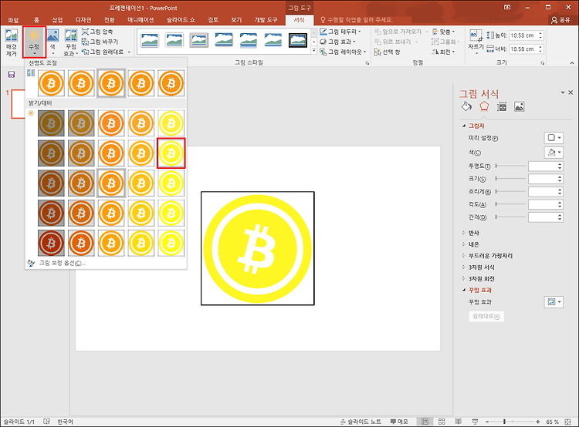Click the 배경 제거 (Remove Background) icon
579x427 pixels.
(12, 42)
